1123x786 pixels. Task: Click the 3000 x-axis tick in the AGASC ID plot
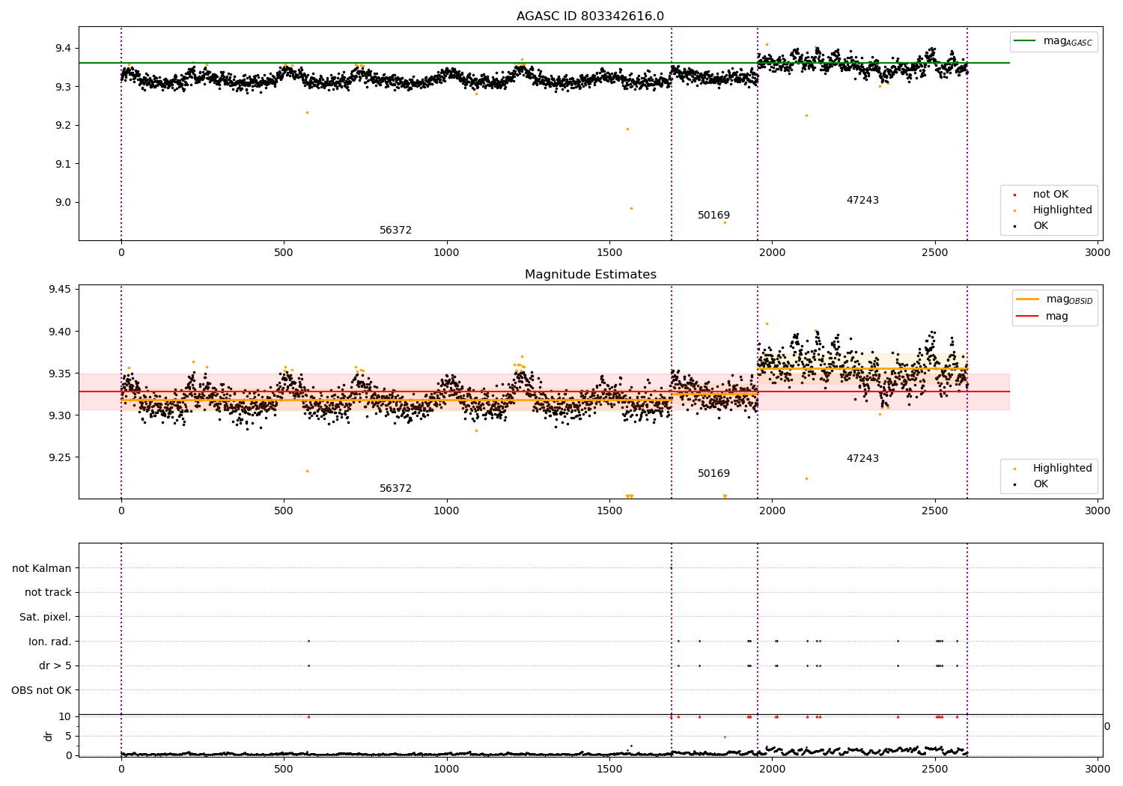tap(1098, 253)
